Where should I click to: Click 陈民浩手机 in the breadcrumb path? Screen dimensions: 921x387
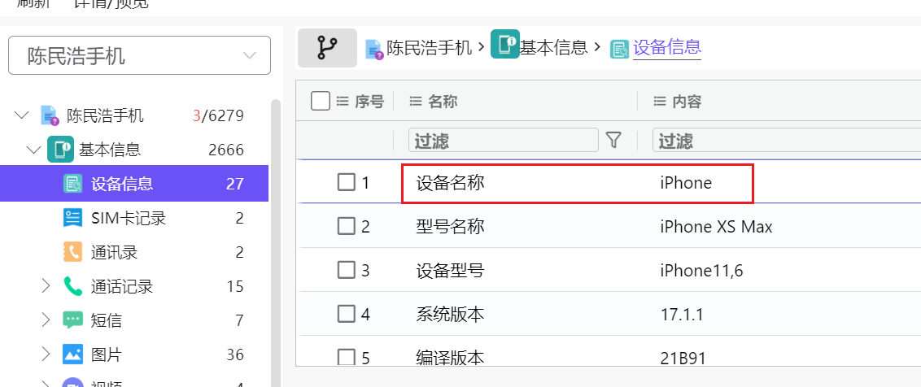pyautogui.click(x=429, y=48)
